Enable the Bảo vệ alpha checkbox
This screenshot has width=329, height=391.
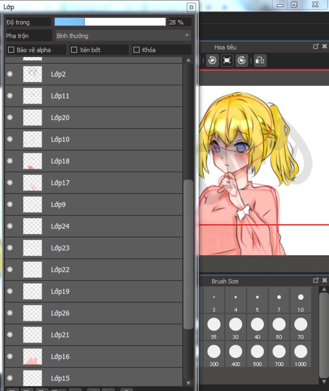(x=11, y=50)
